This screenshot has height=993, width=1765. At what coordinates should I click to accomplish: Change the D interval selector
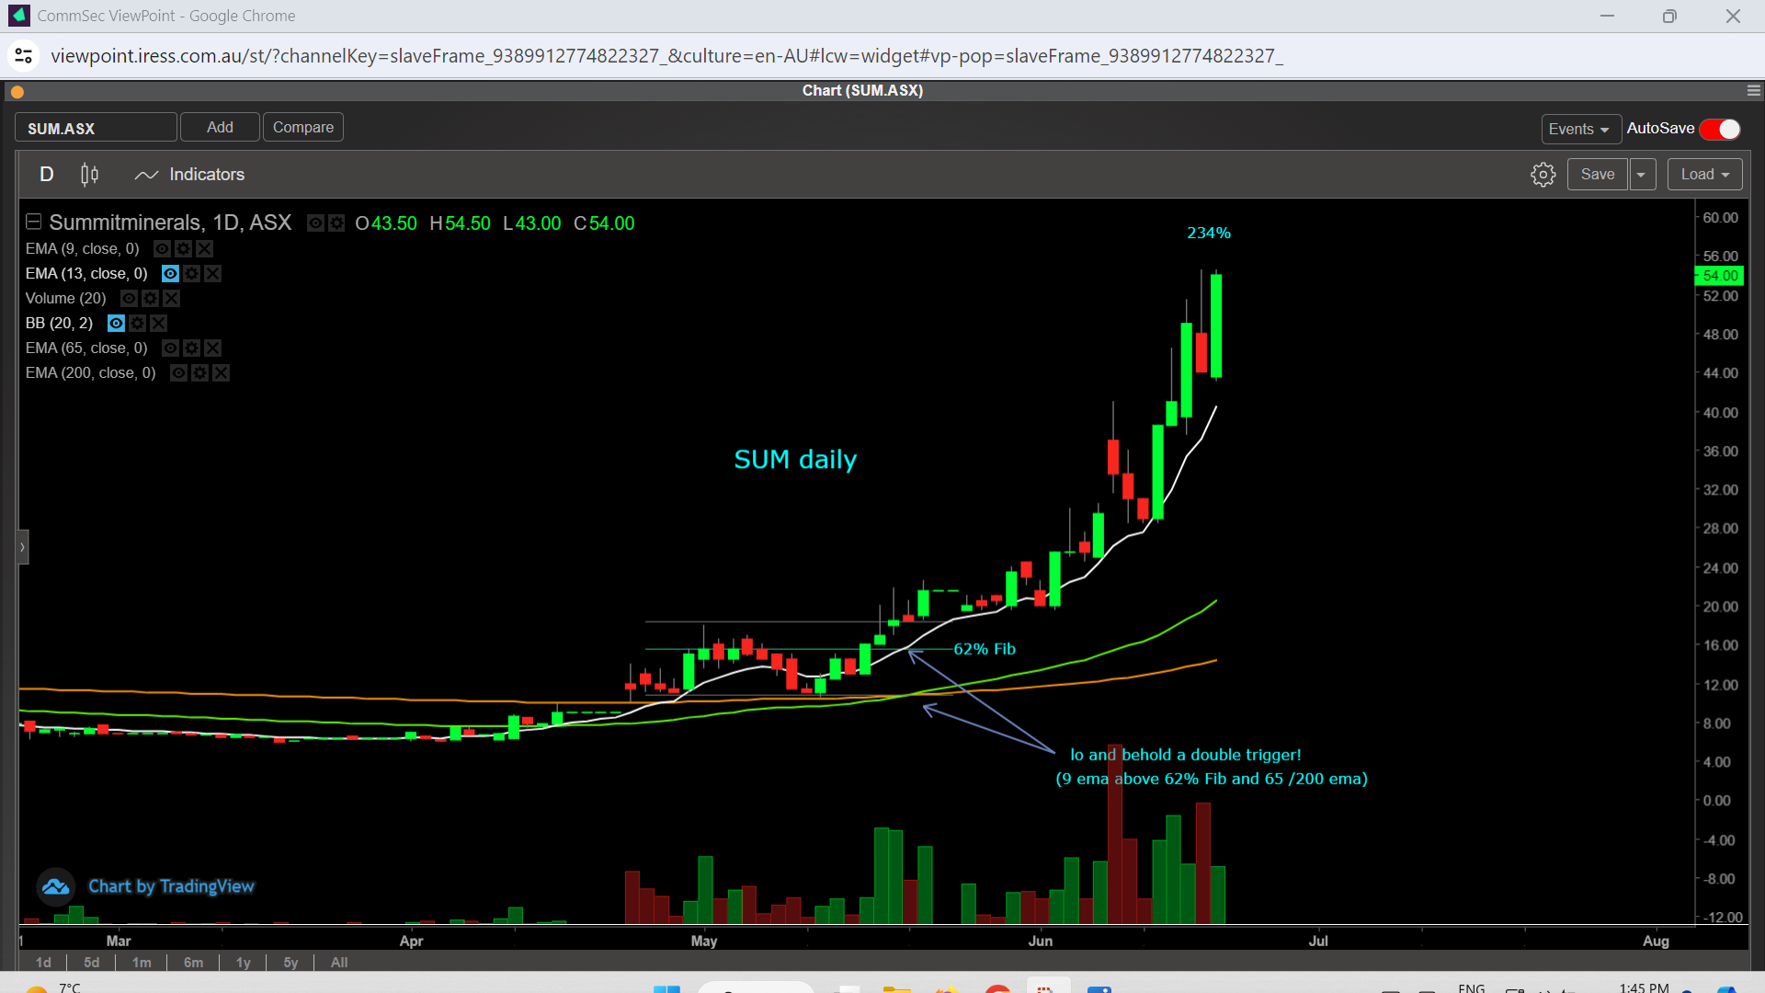coord(47,175)
